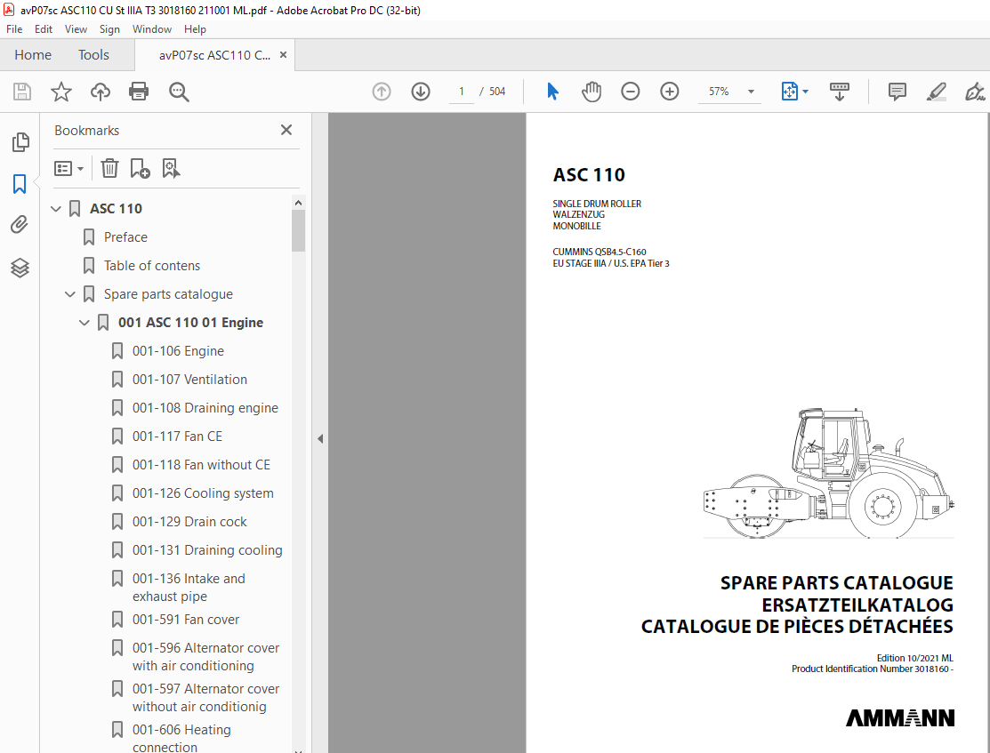
Task: Select the Highlight text pen tool
Action: click(937, 92)
